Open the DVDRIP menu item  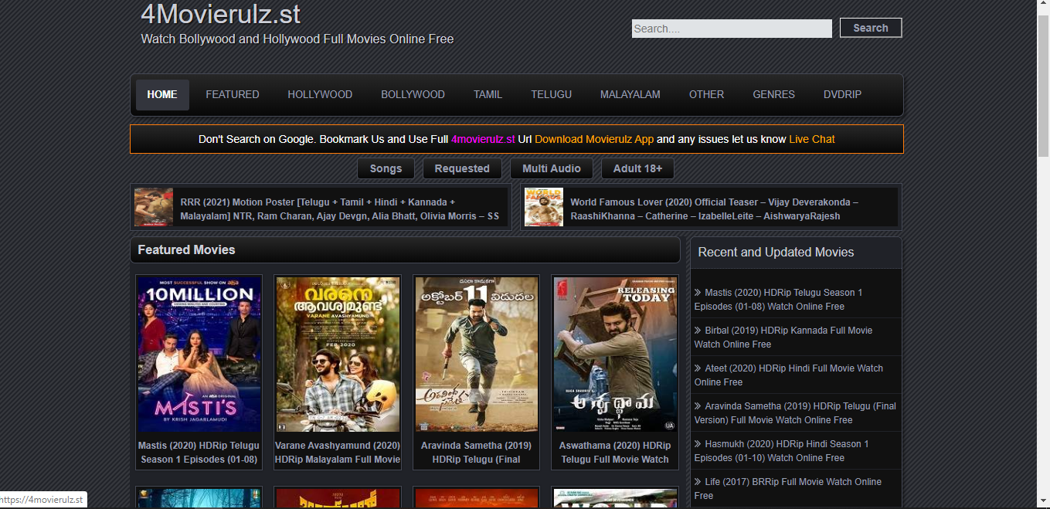click(x=842, y=95)
